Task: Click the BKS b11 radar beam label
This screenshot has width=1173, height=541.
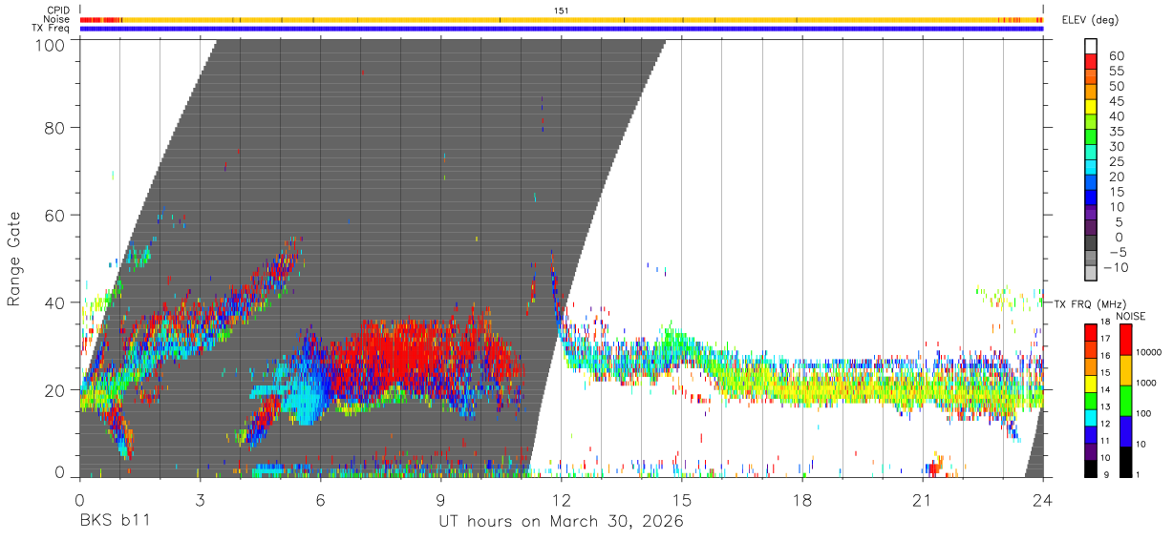Action: point(115,521)
